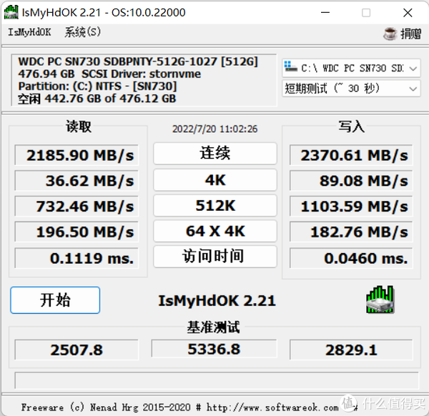Viewport: 429px width, 416px height.
Task: Click the green hard drive benchmark icon
Action: (x=380, y=299)
